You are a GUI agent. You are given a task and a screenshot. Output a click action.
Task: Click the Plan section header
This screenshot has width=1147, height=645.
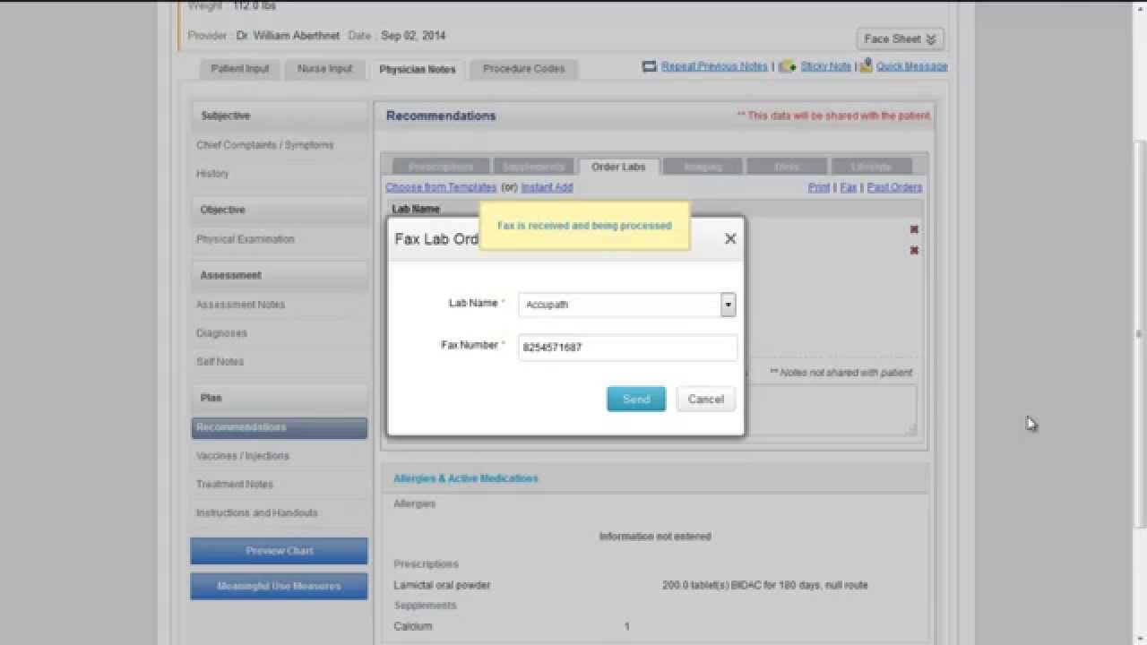[x=280, y=398]
